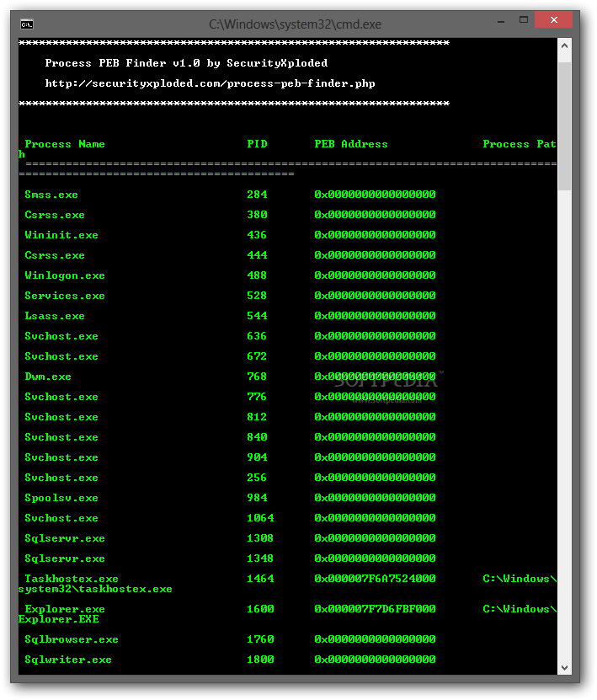Select PEB address on Smss.exe row
The width and height of the screenshot is (597, 700).
point(375,195)
